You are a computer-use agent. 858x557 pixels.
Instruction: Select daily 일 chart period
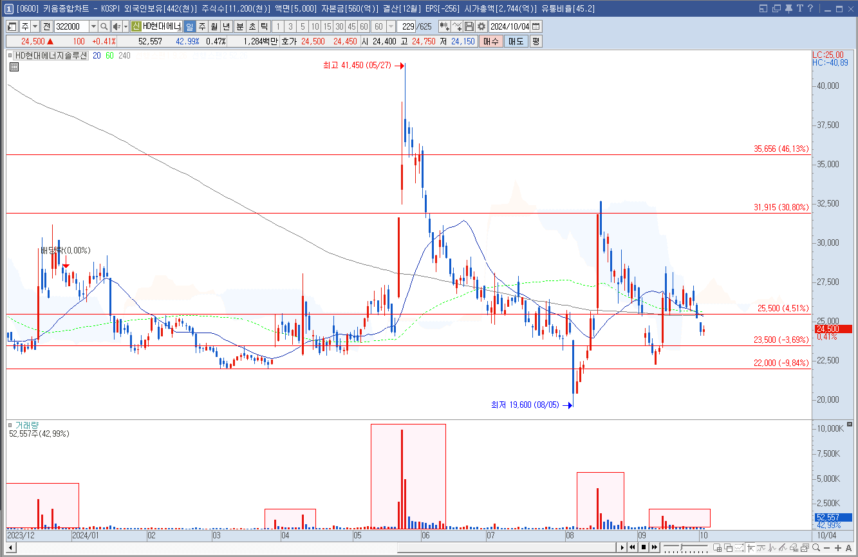[190, 26]
